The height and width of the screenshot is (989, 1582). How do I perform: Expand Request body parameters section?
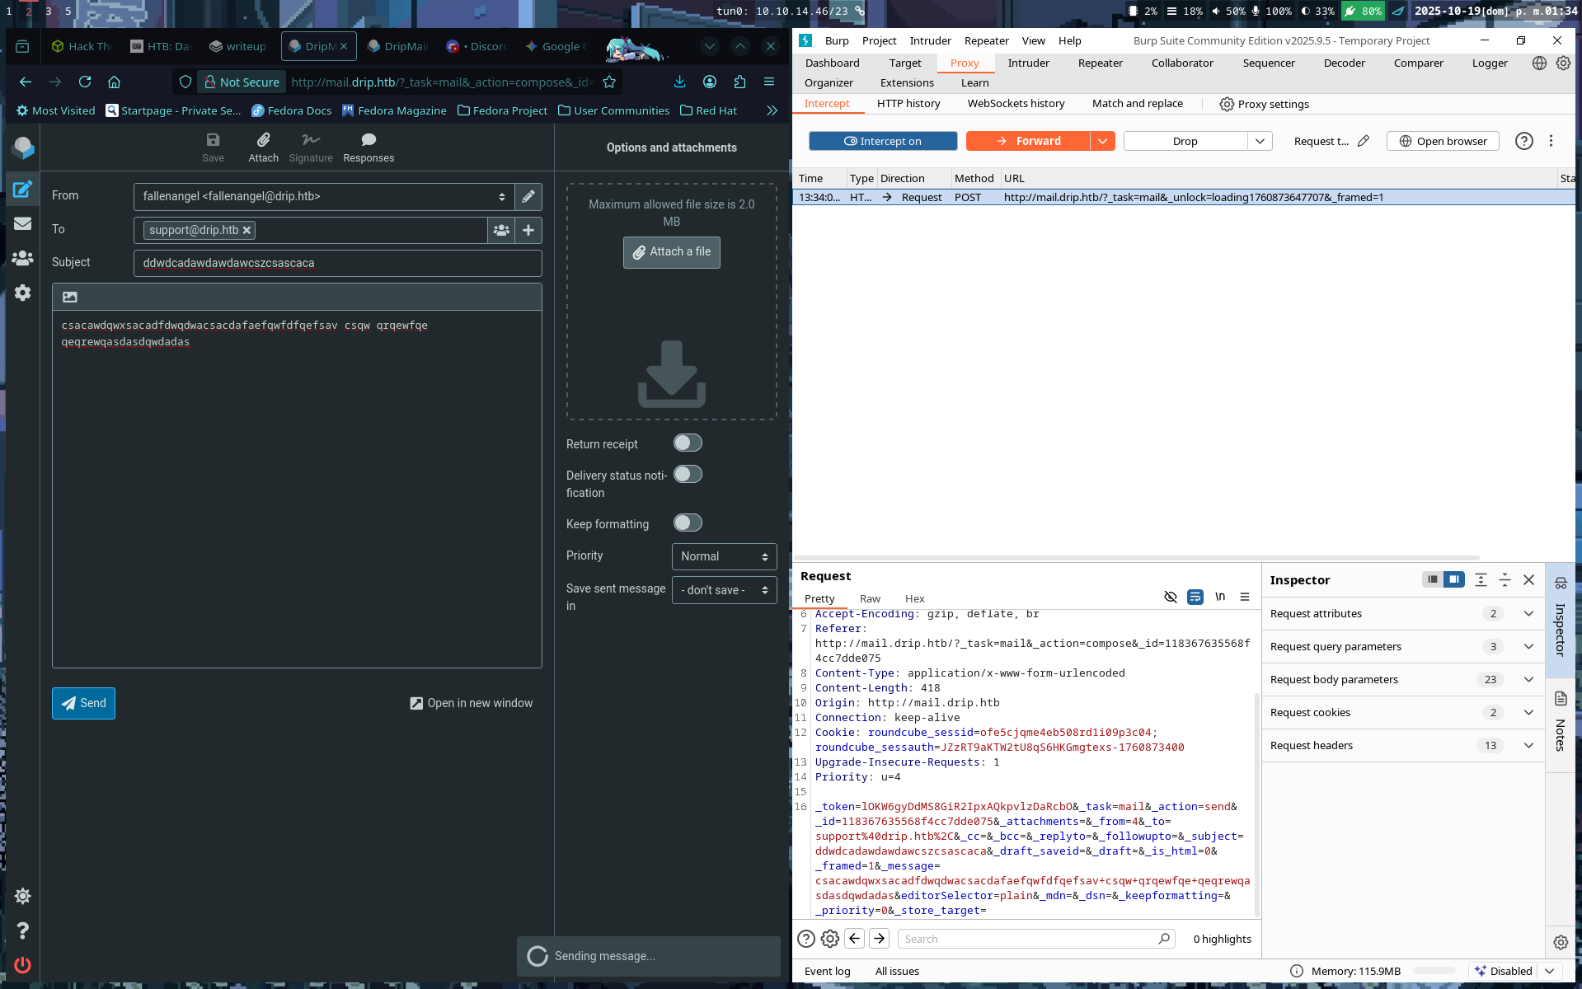pos(1528,680)
